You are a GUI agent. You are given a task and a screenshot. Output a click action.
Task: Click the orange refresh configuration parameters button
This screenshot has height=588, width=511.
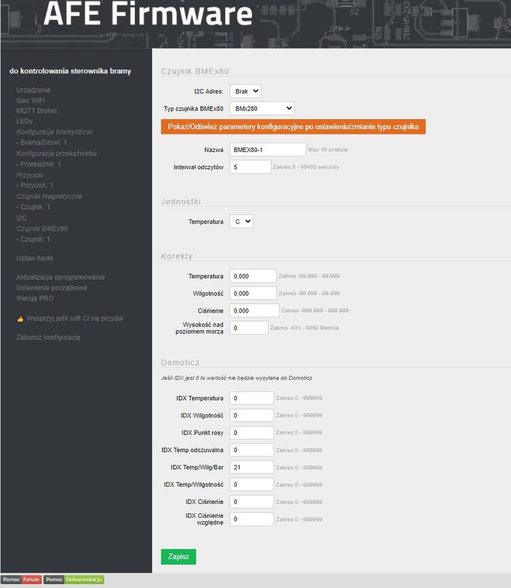pos(293,127)
